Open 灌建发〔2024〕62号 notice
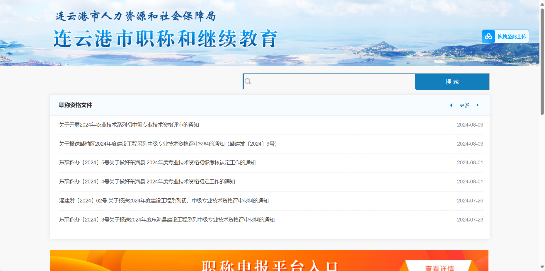Viewport: 545px width, 271px height. pyautogui.click(x=164, y=201)
